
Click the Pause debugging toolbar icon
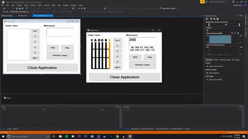pos(79,8)
